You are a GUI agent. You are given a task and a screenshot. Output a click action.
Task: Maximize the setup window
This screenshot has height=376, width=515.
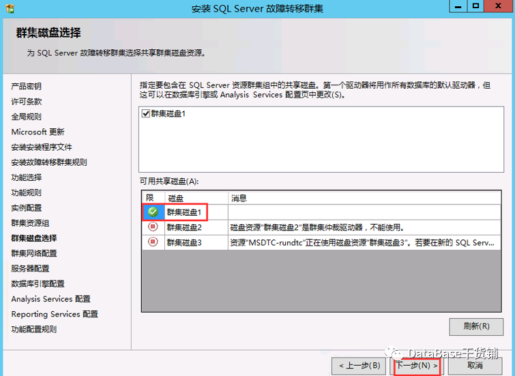click(475, 6)
